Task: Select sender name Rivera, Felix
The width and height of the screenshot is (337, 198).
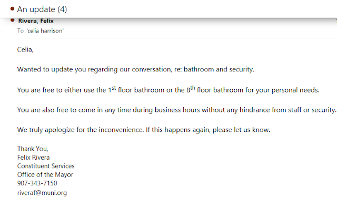Action: (36, 21)
